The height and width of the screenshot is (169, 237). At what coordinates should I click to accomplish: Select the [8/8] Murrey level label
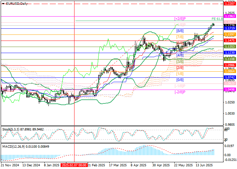pyautogui.click(x=180, y=30)
